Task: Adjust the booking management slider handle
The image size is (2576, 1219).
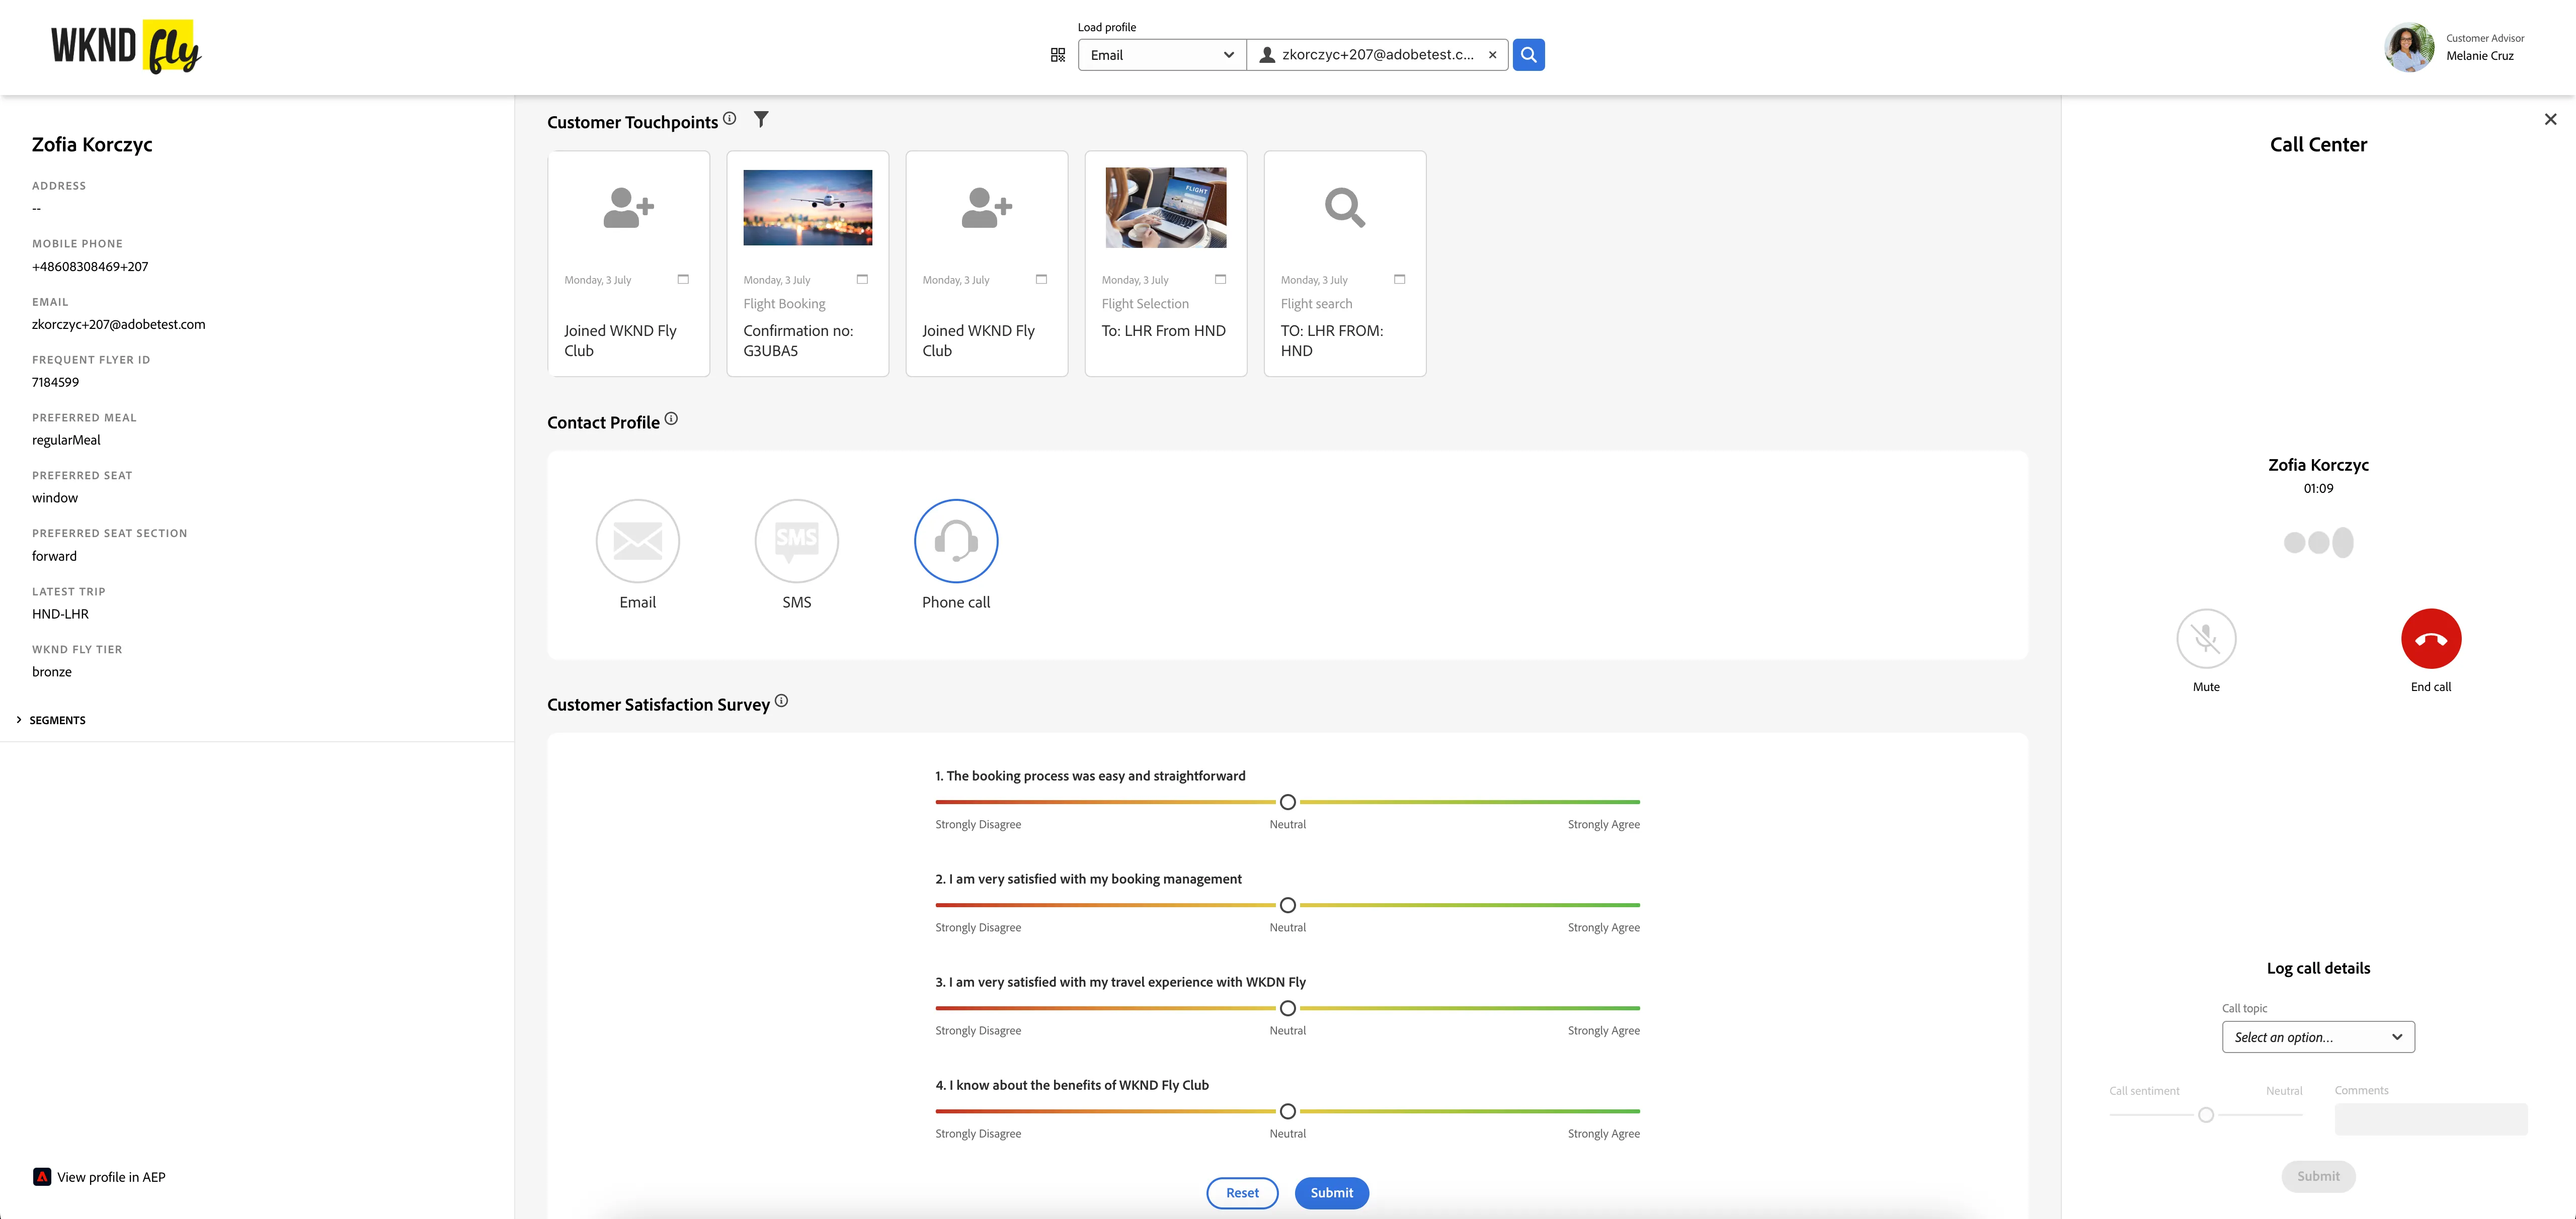Action: 1288,905
